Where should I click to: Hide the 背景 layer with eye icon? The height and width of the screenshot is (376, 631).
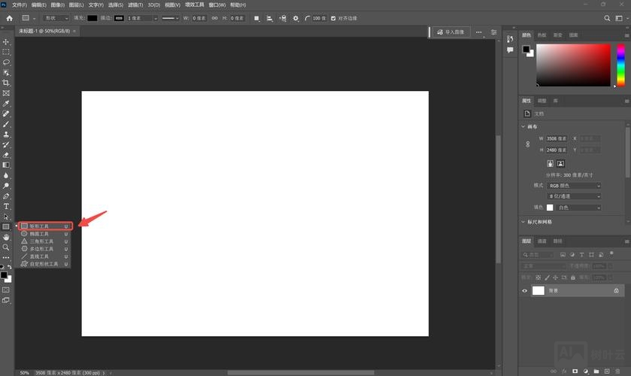tap(525, 290)
